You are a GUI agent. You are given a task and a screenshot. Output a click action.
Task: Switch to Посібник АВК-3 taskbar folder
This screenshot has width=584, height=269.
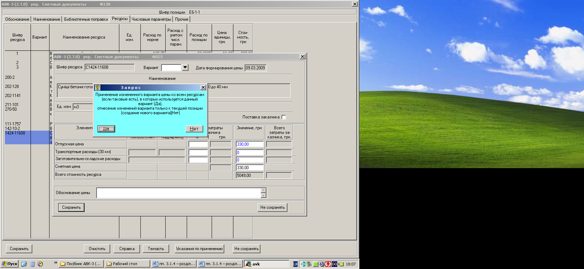tap(81, 264)
